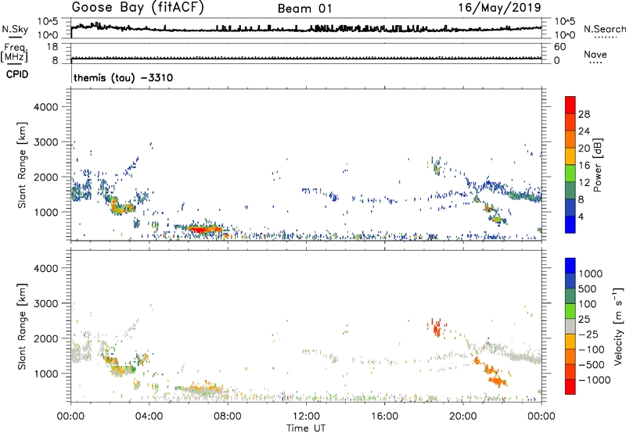Click the '20:00' time axis label
The image size is (626, 433).
click(x=463, y=417)
